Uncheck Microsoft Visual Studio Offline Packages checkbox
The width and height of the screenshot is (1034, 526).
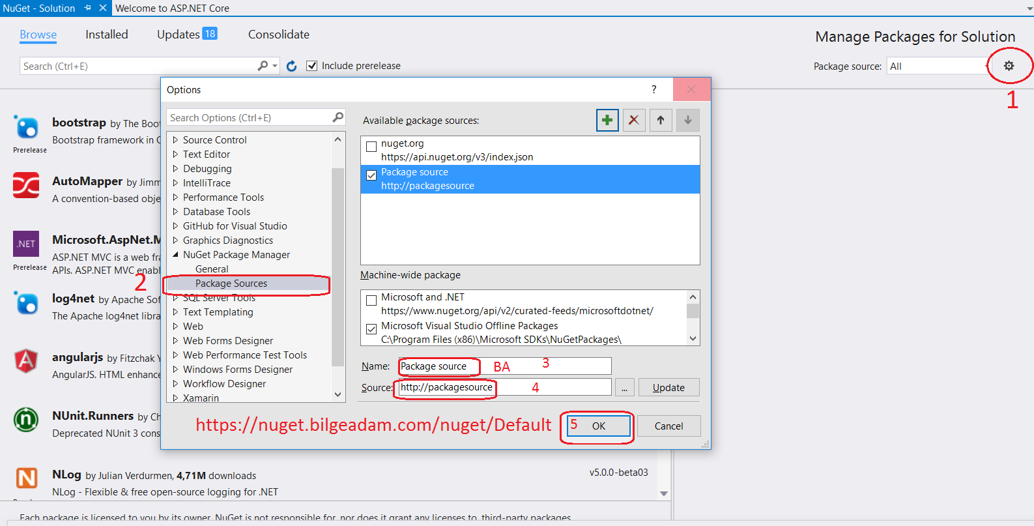[371, 329]
